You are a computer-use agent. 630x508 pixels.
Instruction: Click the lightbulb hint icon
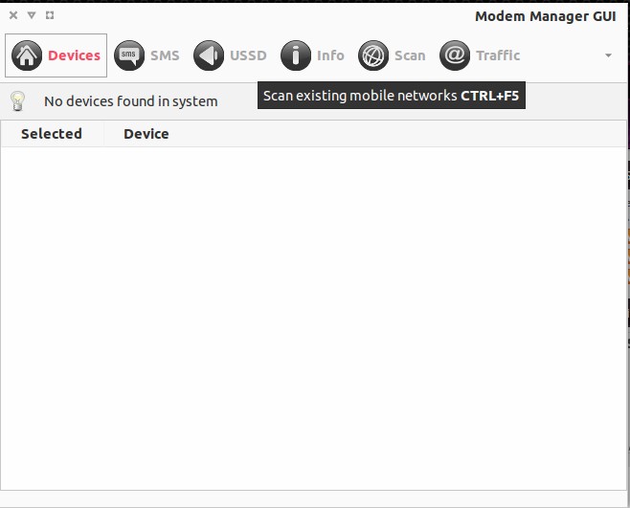point(17,100)
